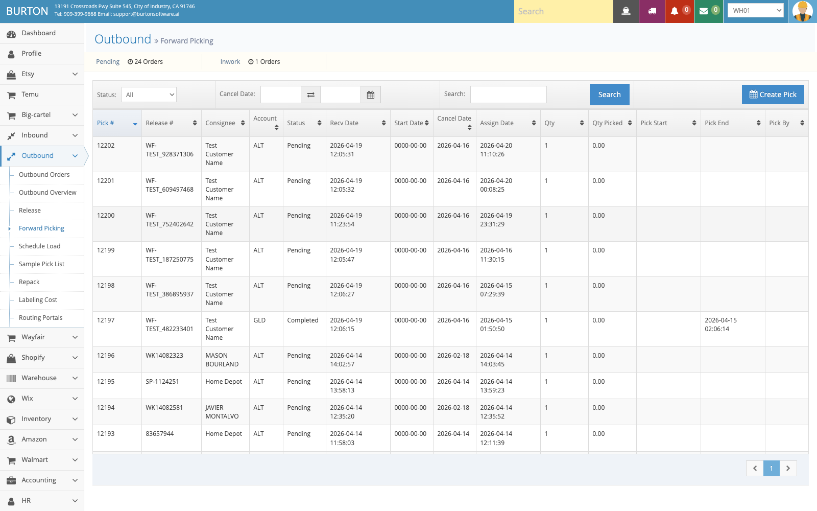Sort by Assign Date column arrows

534,123
